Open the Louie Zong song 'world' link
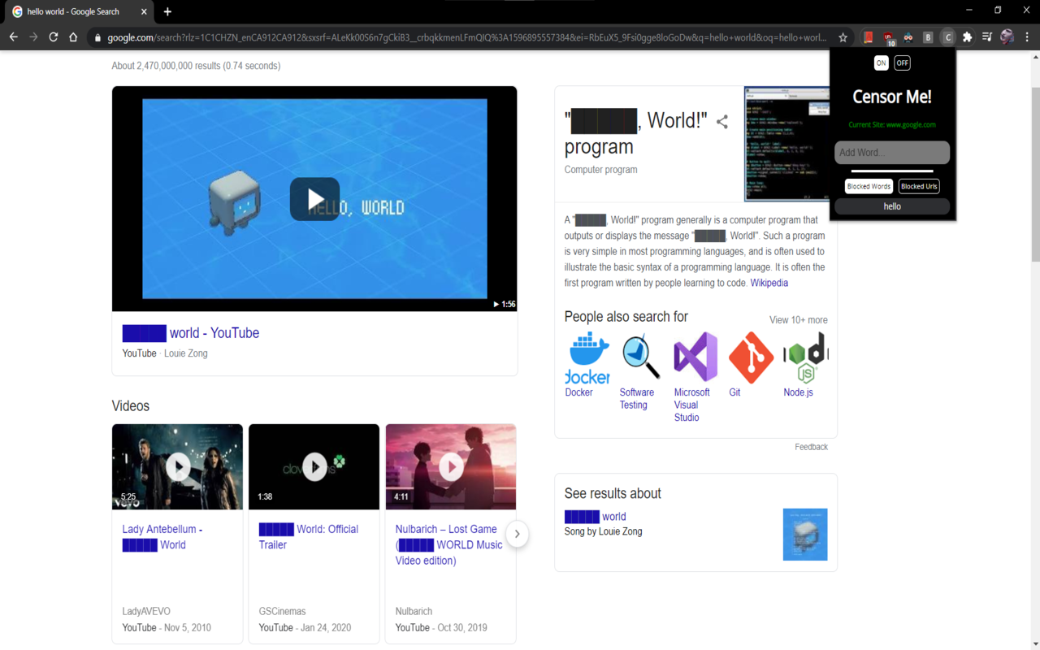The image size is (1040, 650). pos(595,517)
